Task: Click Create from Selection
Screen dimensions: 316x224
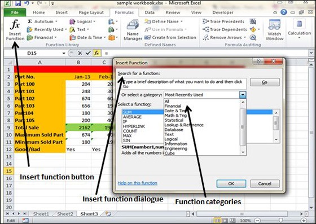Action: pyautogui.click(x=170, y=37)
